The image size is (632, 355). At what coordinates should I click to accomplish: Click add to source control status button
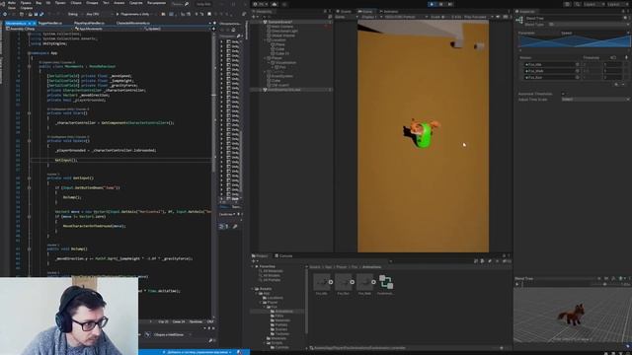[x=197, y=352]
